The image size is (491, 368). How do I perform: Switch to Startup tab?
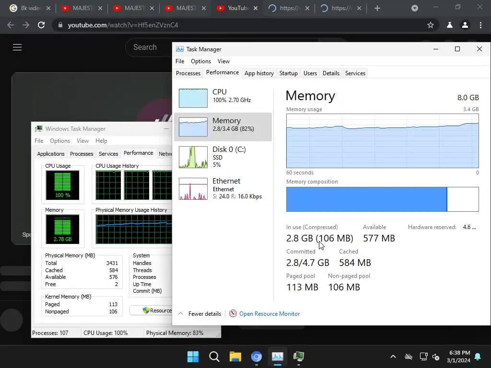coord(288,73)
